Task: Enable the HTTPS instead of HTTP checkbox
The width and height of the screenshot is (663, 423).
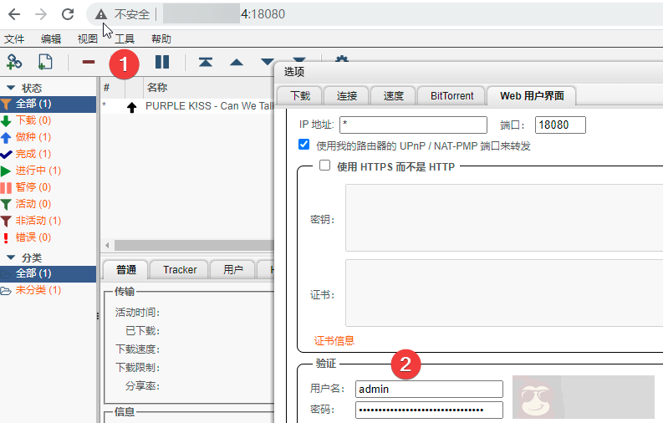Action: click(325, 166)
